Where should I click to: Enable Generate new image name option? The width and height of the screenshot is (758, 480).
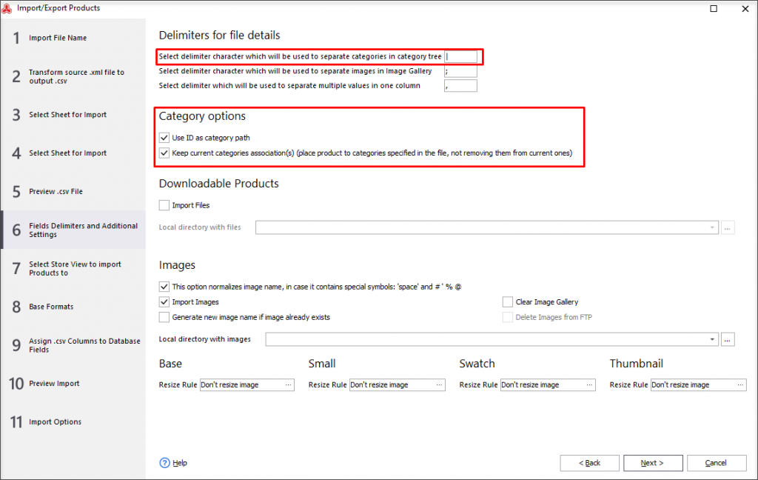tap(164, 317)
